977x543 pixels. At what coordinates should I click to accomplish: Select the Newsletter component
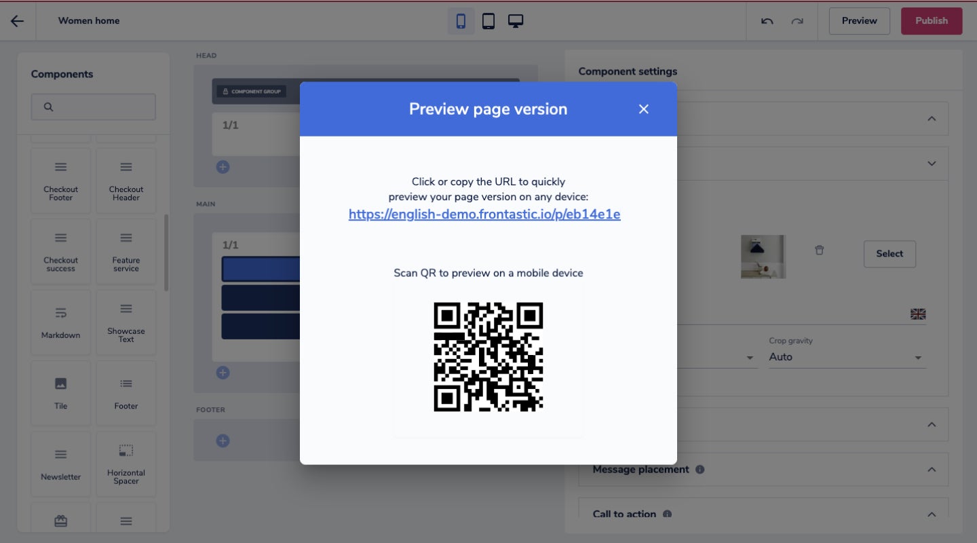tap(61, 464)
